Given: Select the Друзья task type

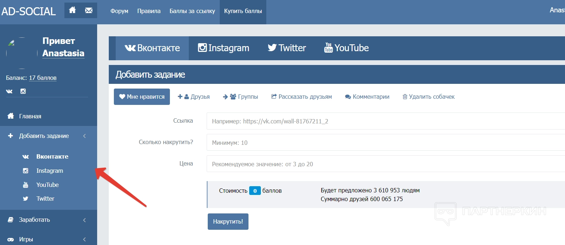Looking at the screenshot, I should click(194, 97).
